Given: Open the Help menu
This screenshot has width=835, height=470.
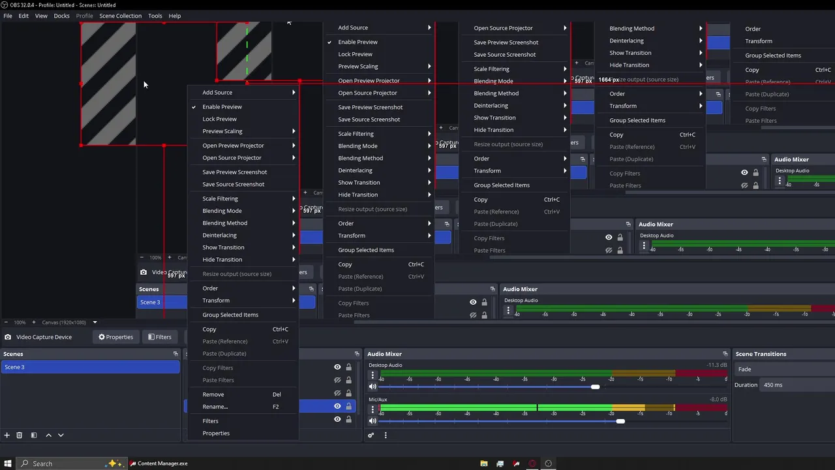Looking at the screenshot, I should coord(175,16).
